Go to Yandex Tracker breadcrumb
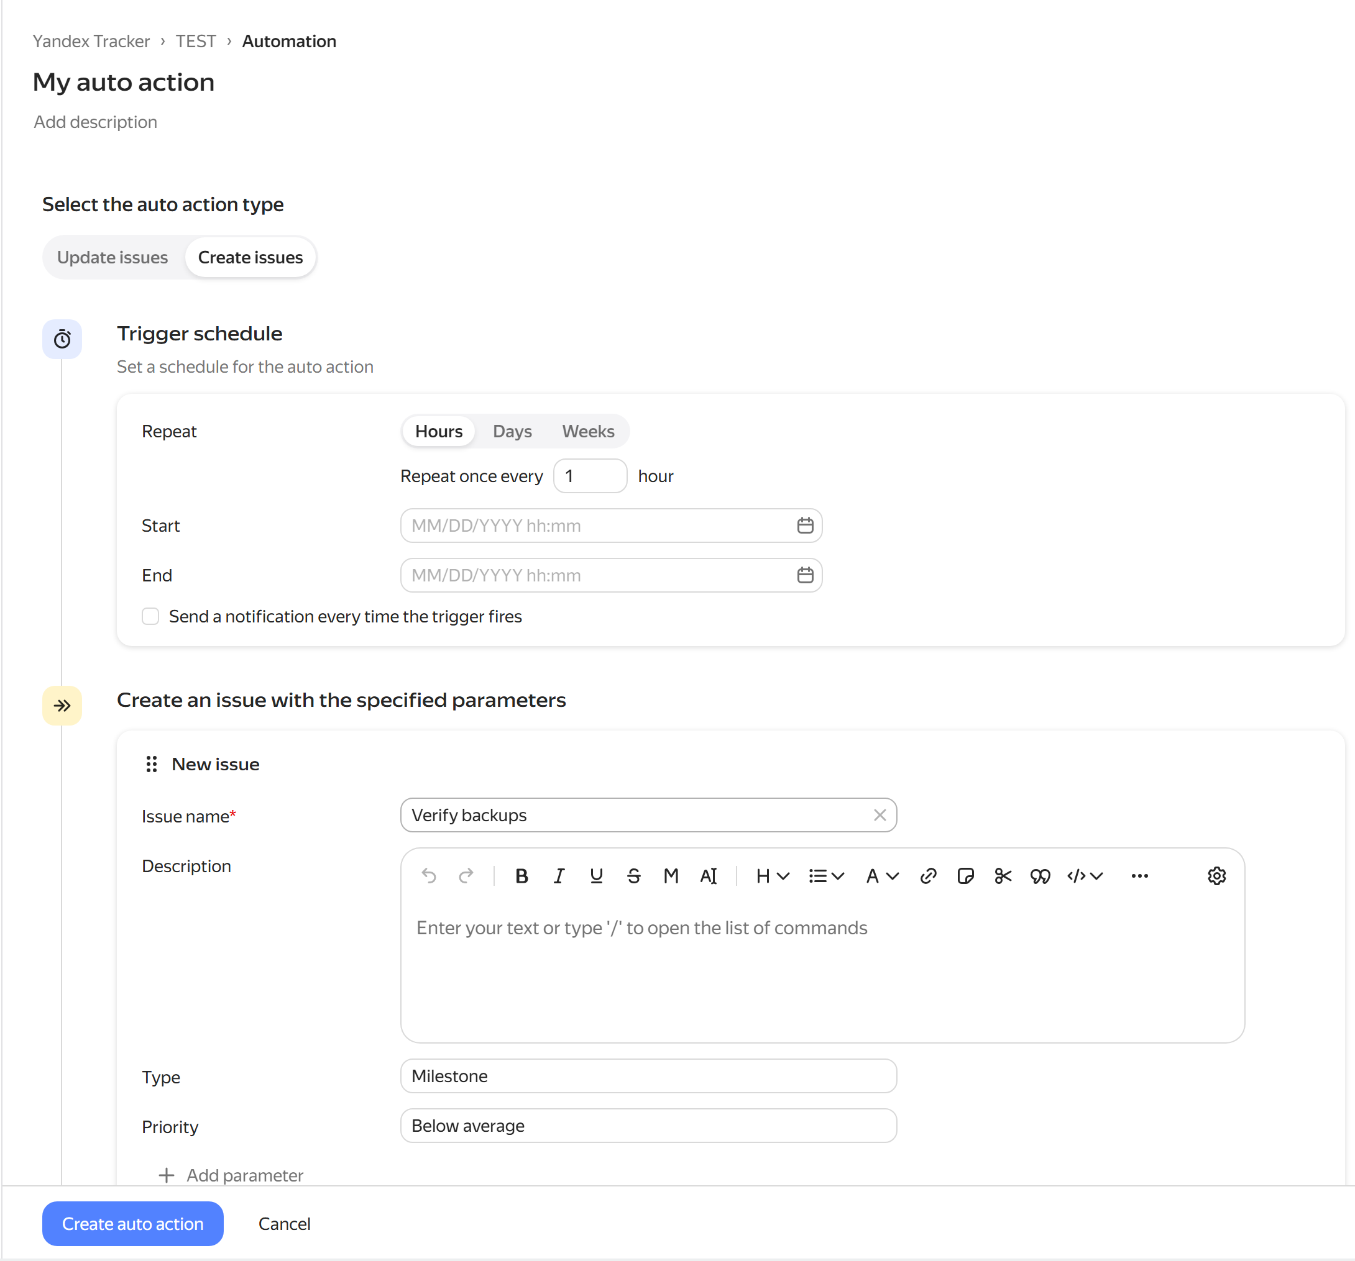Viewport: 1355px width, 1261px height. (91, 42)
